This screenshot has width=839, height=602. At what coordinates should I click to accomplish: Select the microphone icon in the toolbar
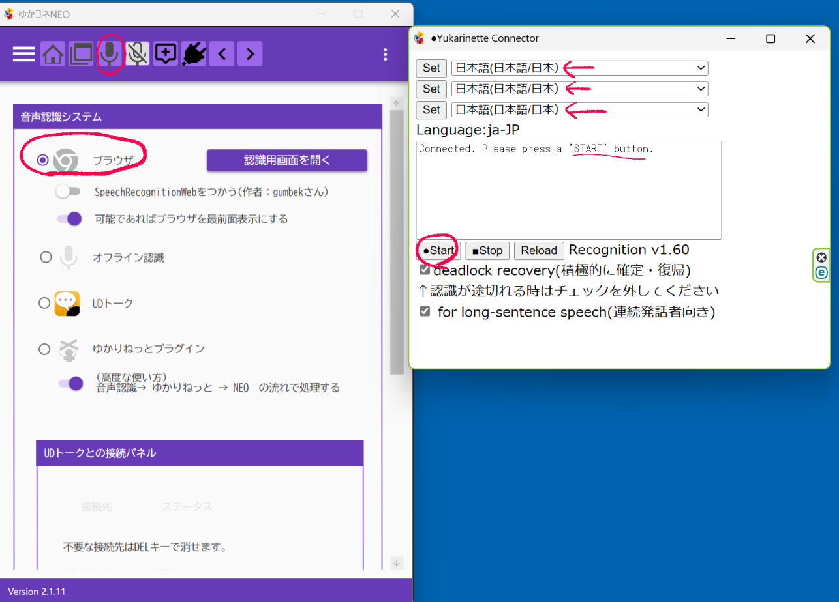110,54
